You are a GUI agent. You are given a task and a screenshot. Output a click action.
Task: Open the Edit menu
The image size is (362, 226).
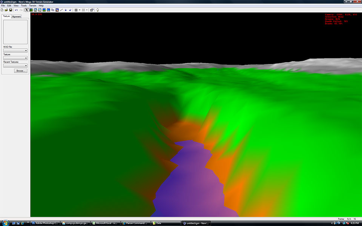(x=9, y=6)
